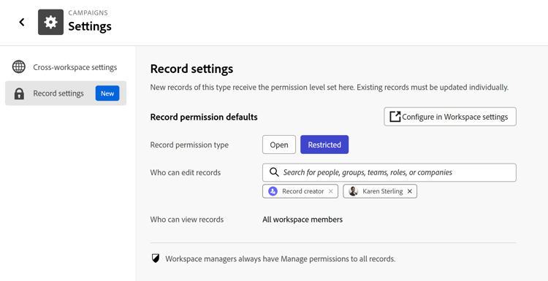Viewport: 548px width, 281px height.
Task: Click the Record permission defaults heading
Action: click(x=204, y=117)
